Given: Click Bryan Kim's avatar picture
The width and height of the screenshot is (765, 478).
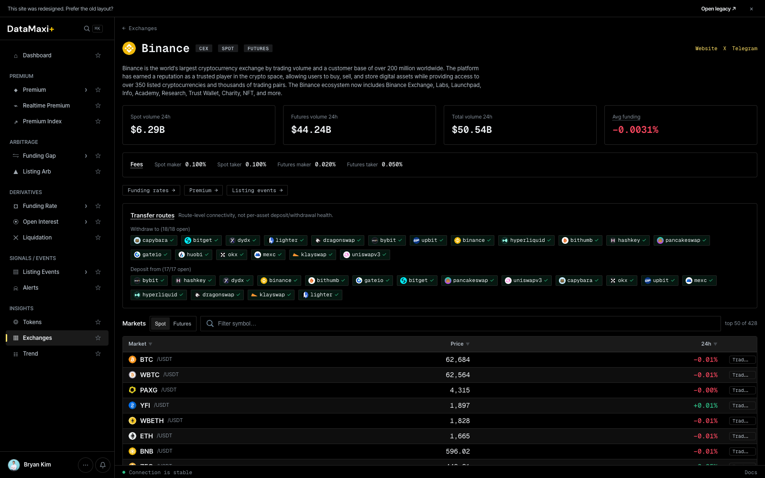Looking at the screenshot, I should 14,465.
